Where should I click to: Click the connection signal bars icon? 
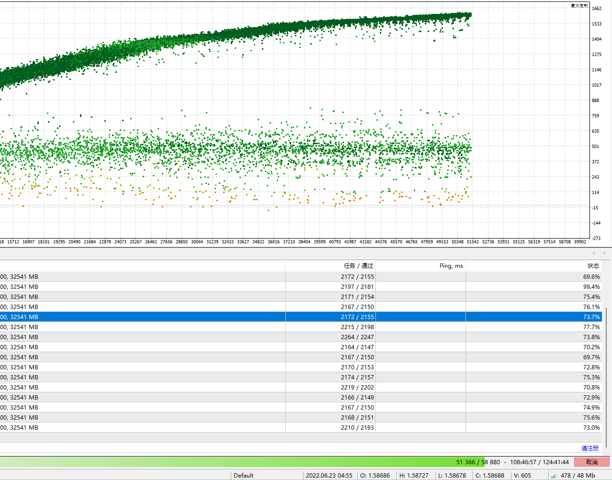[553, 476]
